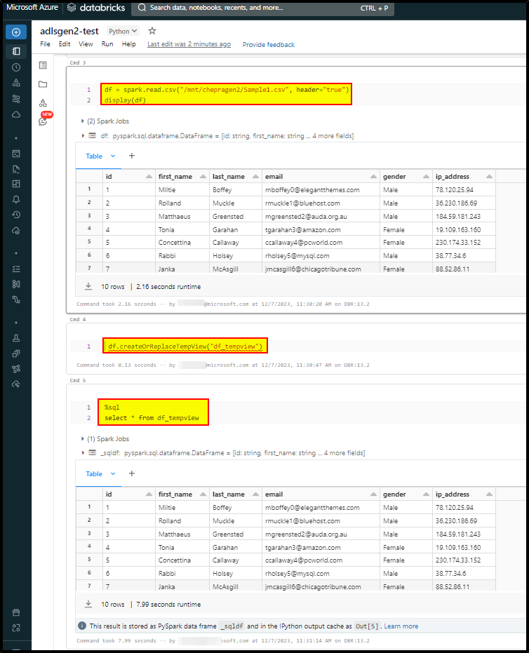Sort Cmd 3 table by email column
The width and height of the screenshot is (529, 653).
[374, 177]
